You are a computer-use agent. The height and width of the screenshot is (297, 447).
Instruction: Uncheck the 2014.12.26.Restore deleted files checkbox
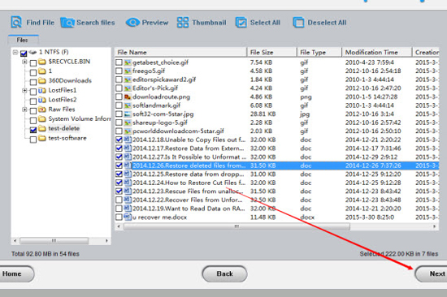(x=119, y=166)
